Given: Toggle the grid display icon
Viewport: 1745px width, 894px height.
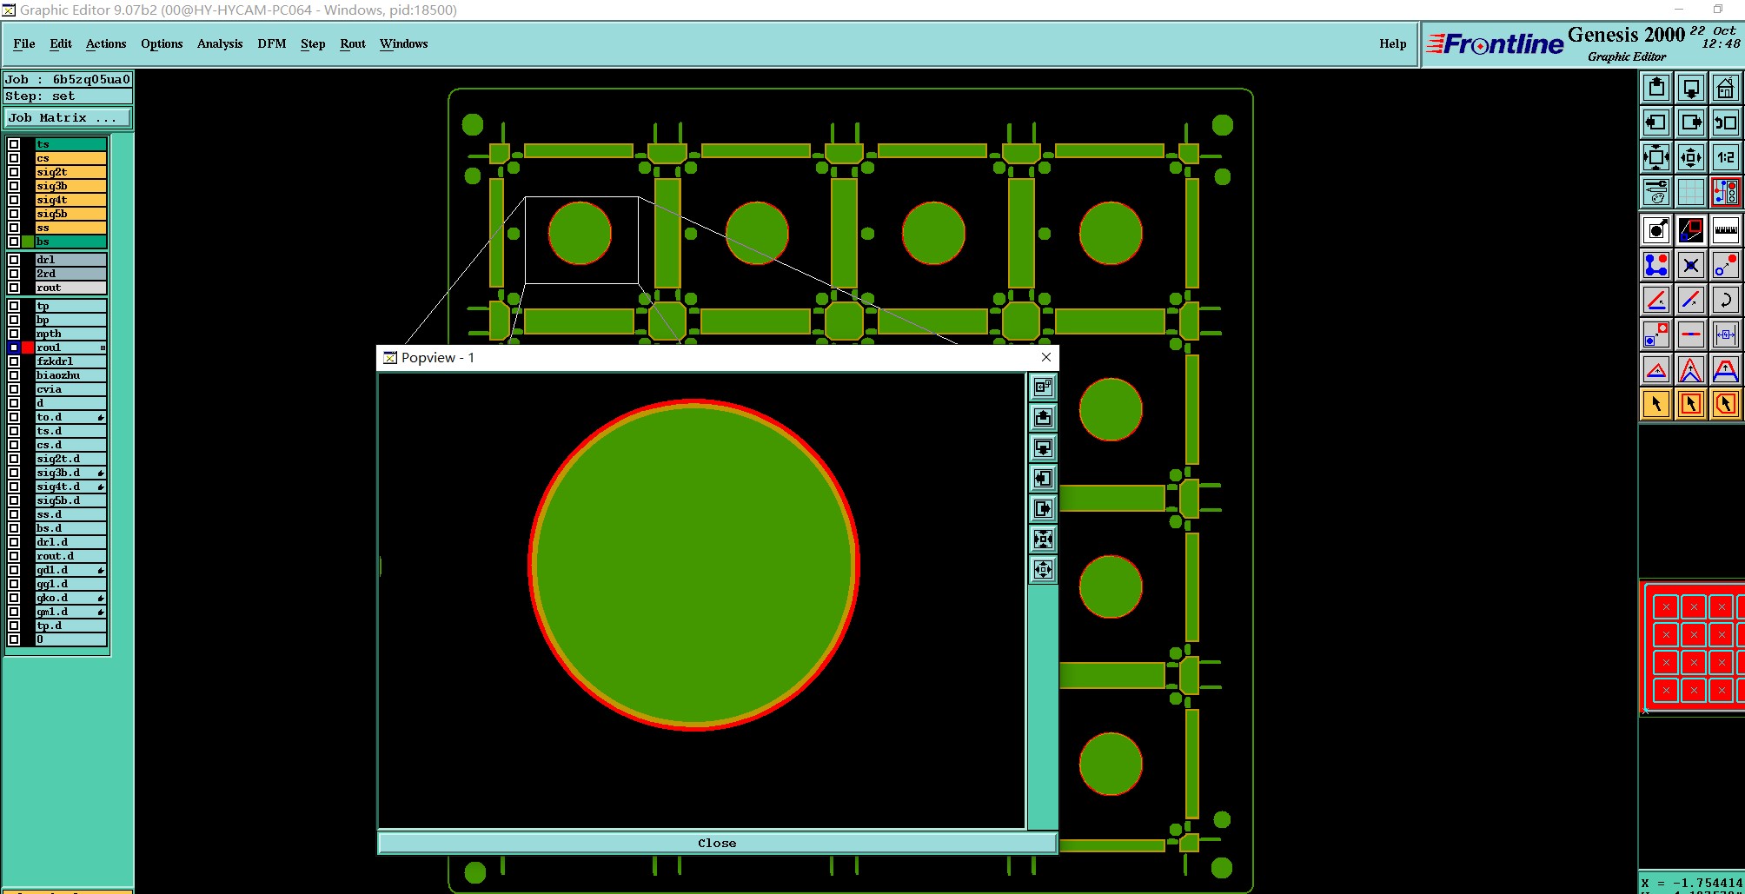Looking at the screenshot, I should point(1690,192).
